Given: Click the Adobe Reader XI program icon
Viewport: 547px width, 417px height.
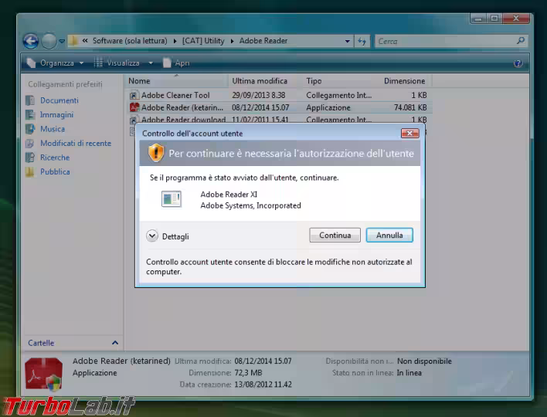Looking at the screenshot, I should click(171, 199).
